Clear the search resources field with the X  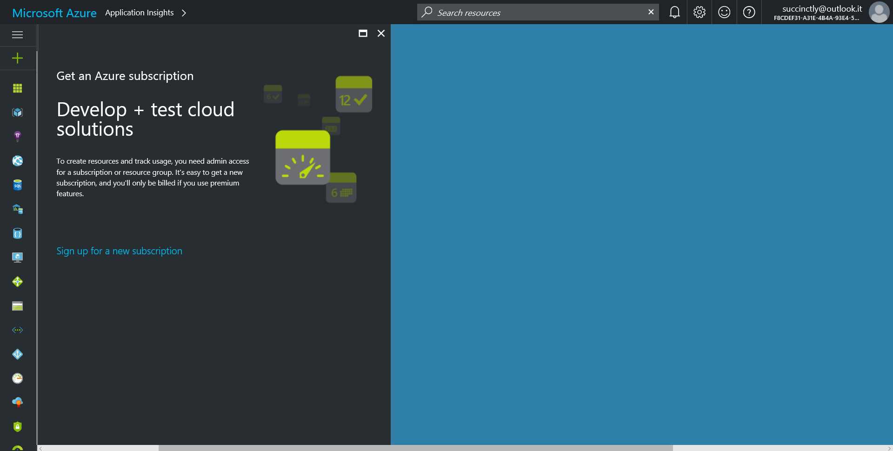tap(651, 12)
